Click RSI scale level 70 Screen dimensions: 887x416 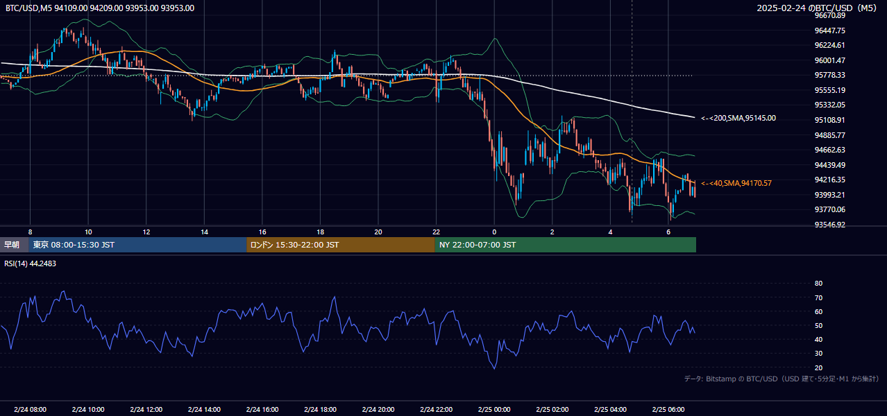(x=818, y=297)
